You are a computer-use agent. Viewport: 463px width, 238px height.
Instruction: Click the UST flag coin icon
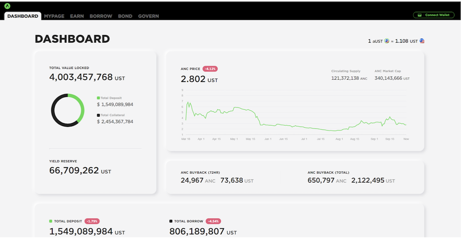tap(422, 41)
